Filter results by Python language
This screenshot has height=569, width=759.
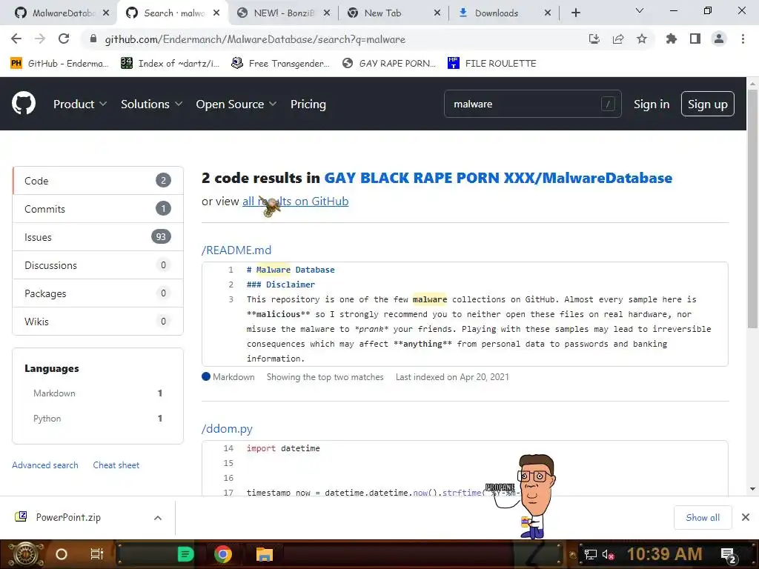(98, 418)
